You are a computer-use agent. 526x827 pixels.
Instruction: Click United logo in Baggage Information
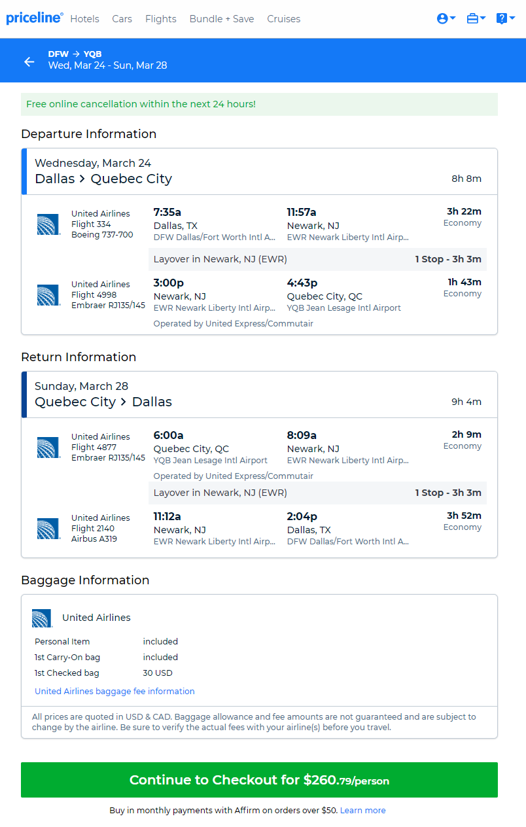coord(43,618)
